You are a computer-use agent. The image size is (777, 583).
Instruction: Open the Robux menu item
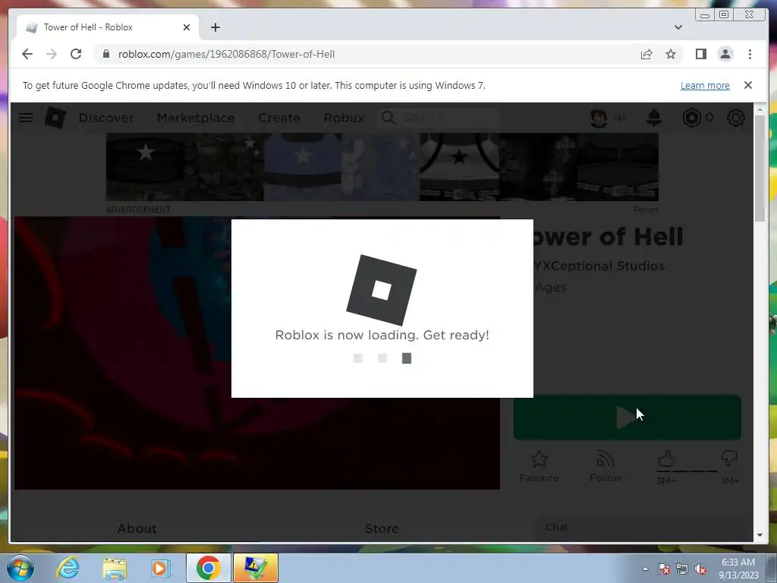click(x=344, y=118)
